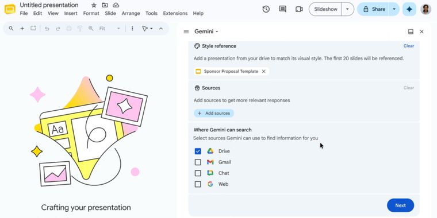Screen dimensions: 437x218
Task: Select the cursor pointer tool
Action: tap(145, 28)
